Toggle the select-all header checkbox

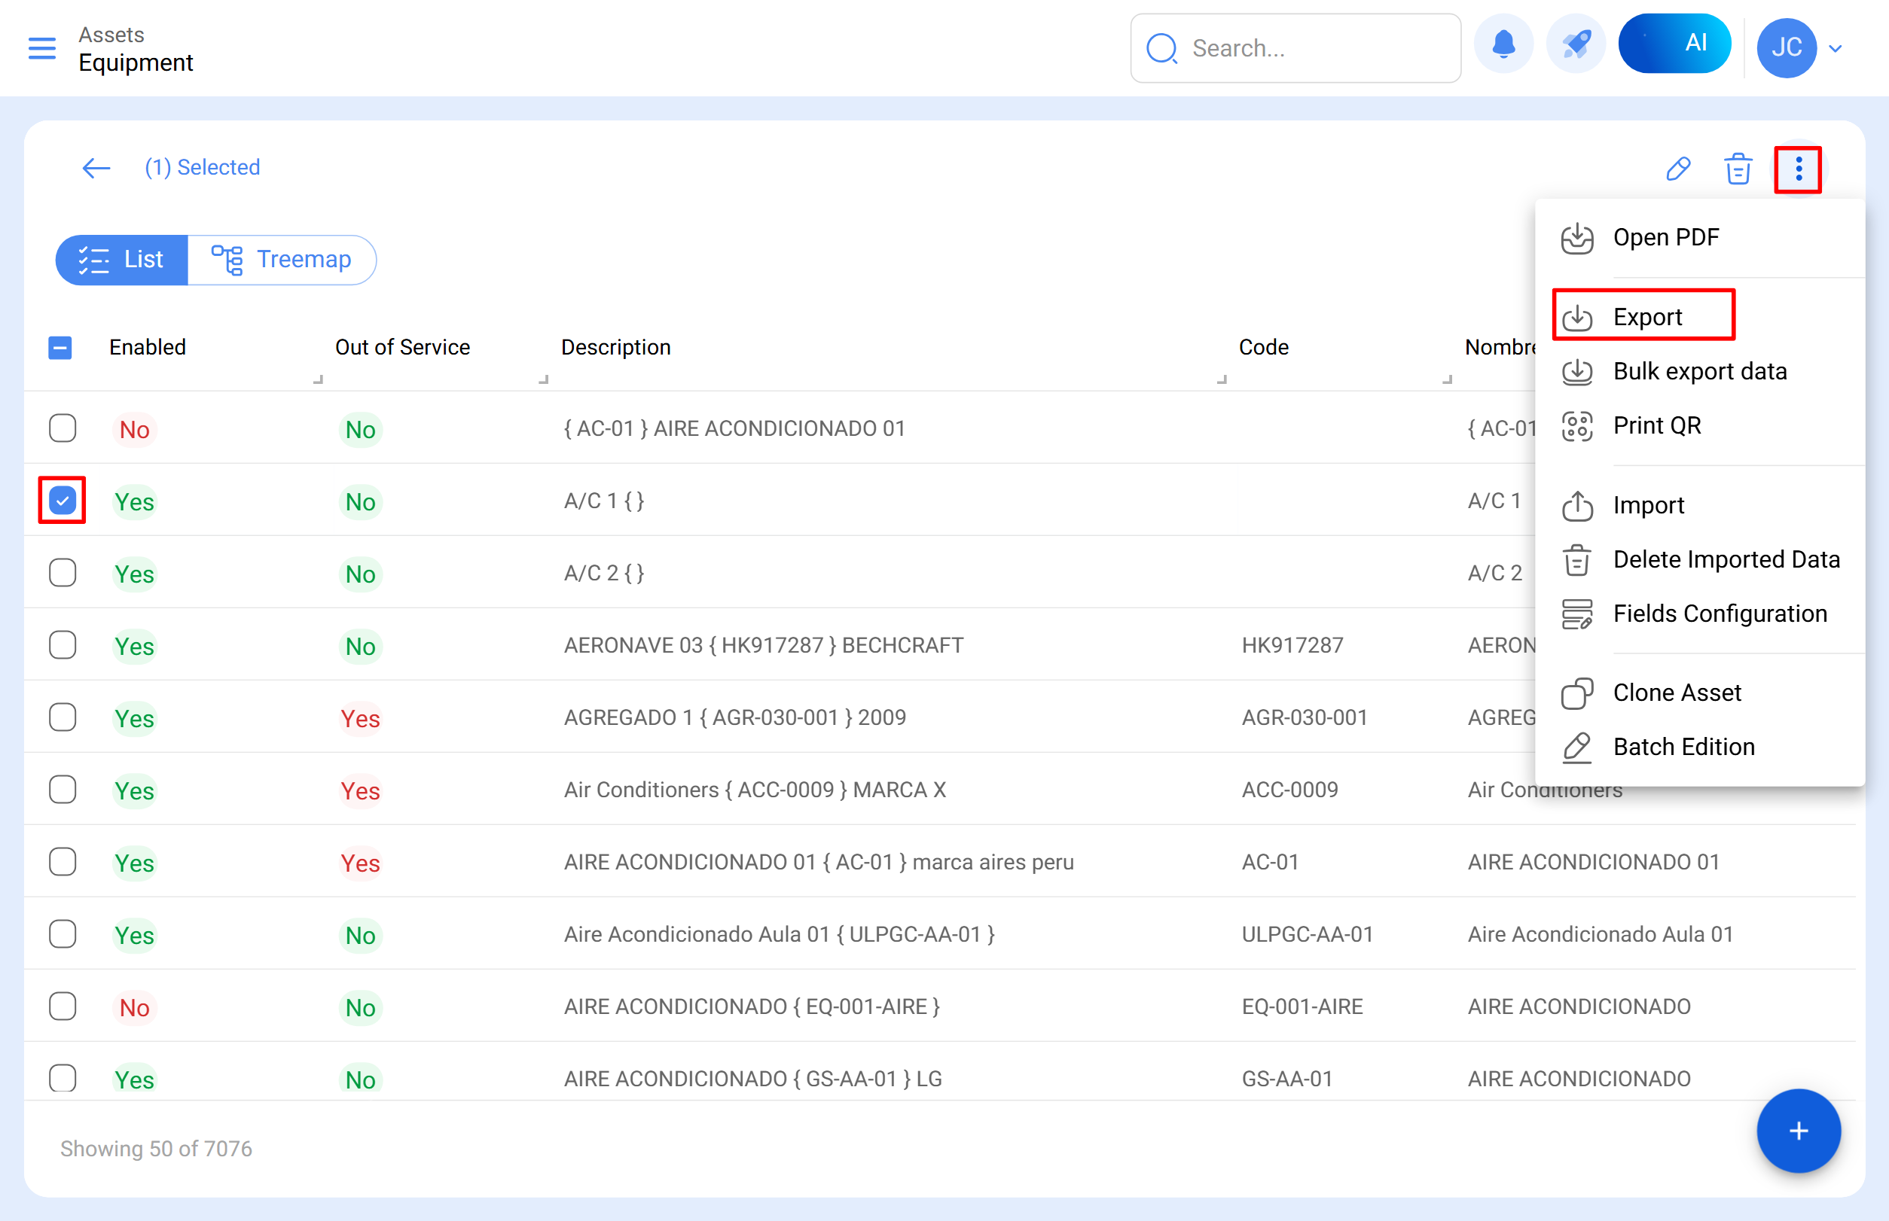[60, 347]
